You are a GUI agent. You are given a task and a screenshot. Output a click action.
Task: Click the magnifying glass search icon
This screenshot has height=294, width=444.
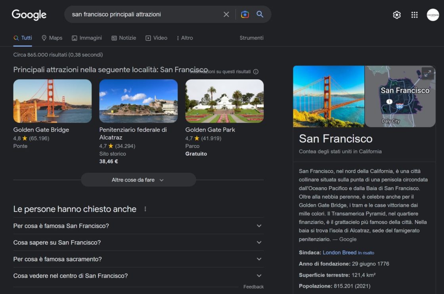[x=260, y=14]
